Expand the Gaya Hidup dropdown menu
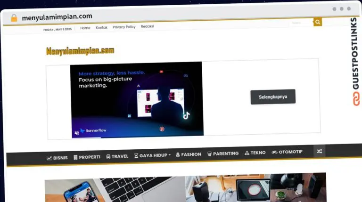Image resolution: width=362 pixels, height=202 pixels. 152,156
